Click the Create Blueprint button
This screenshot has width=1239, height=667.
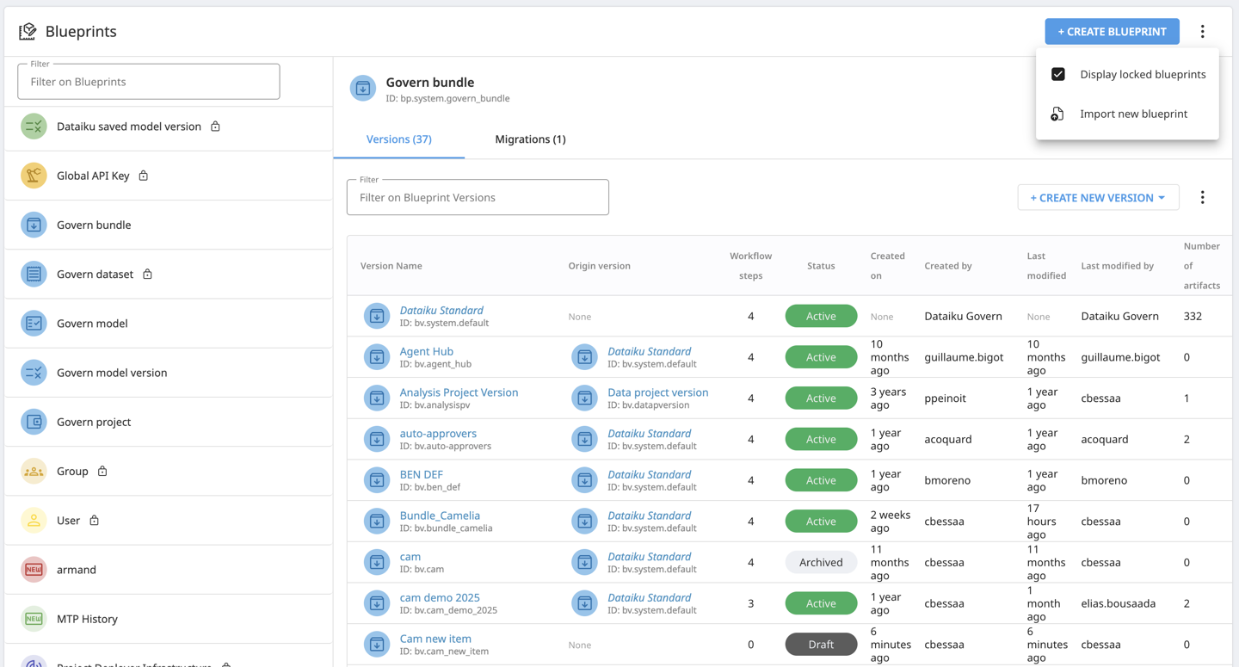[1112, 32]
